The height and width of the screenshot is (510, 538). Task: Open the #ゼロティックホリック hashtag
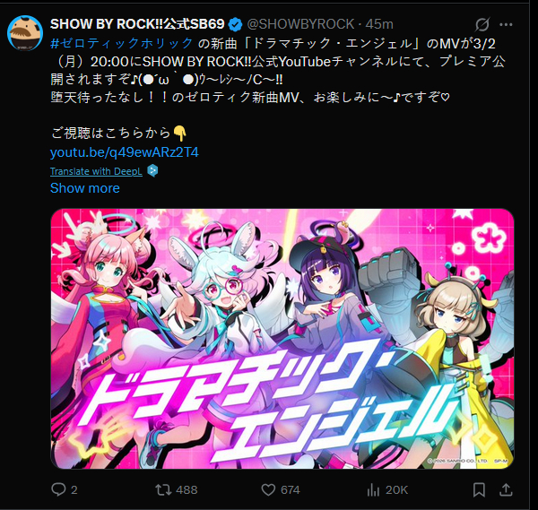(x=122, y=43)
